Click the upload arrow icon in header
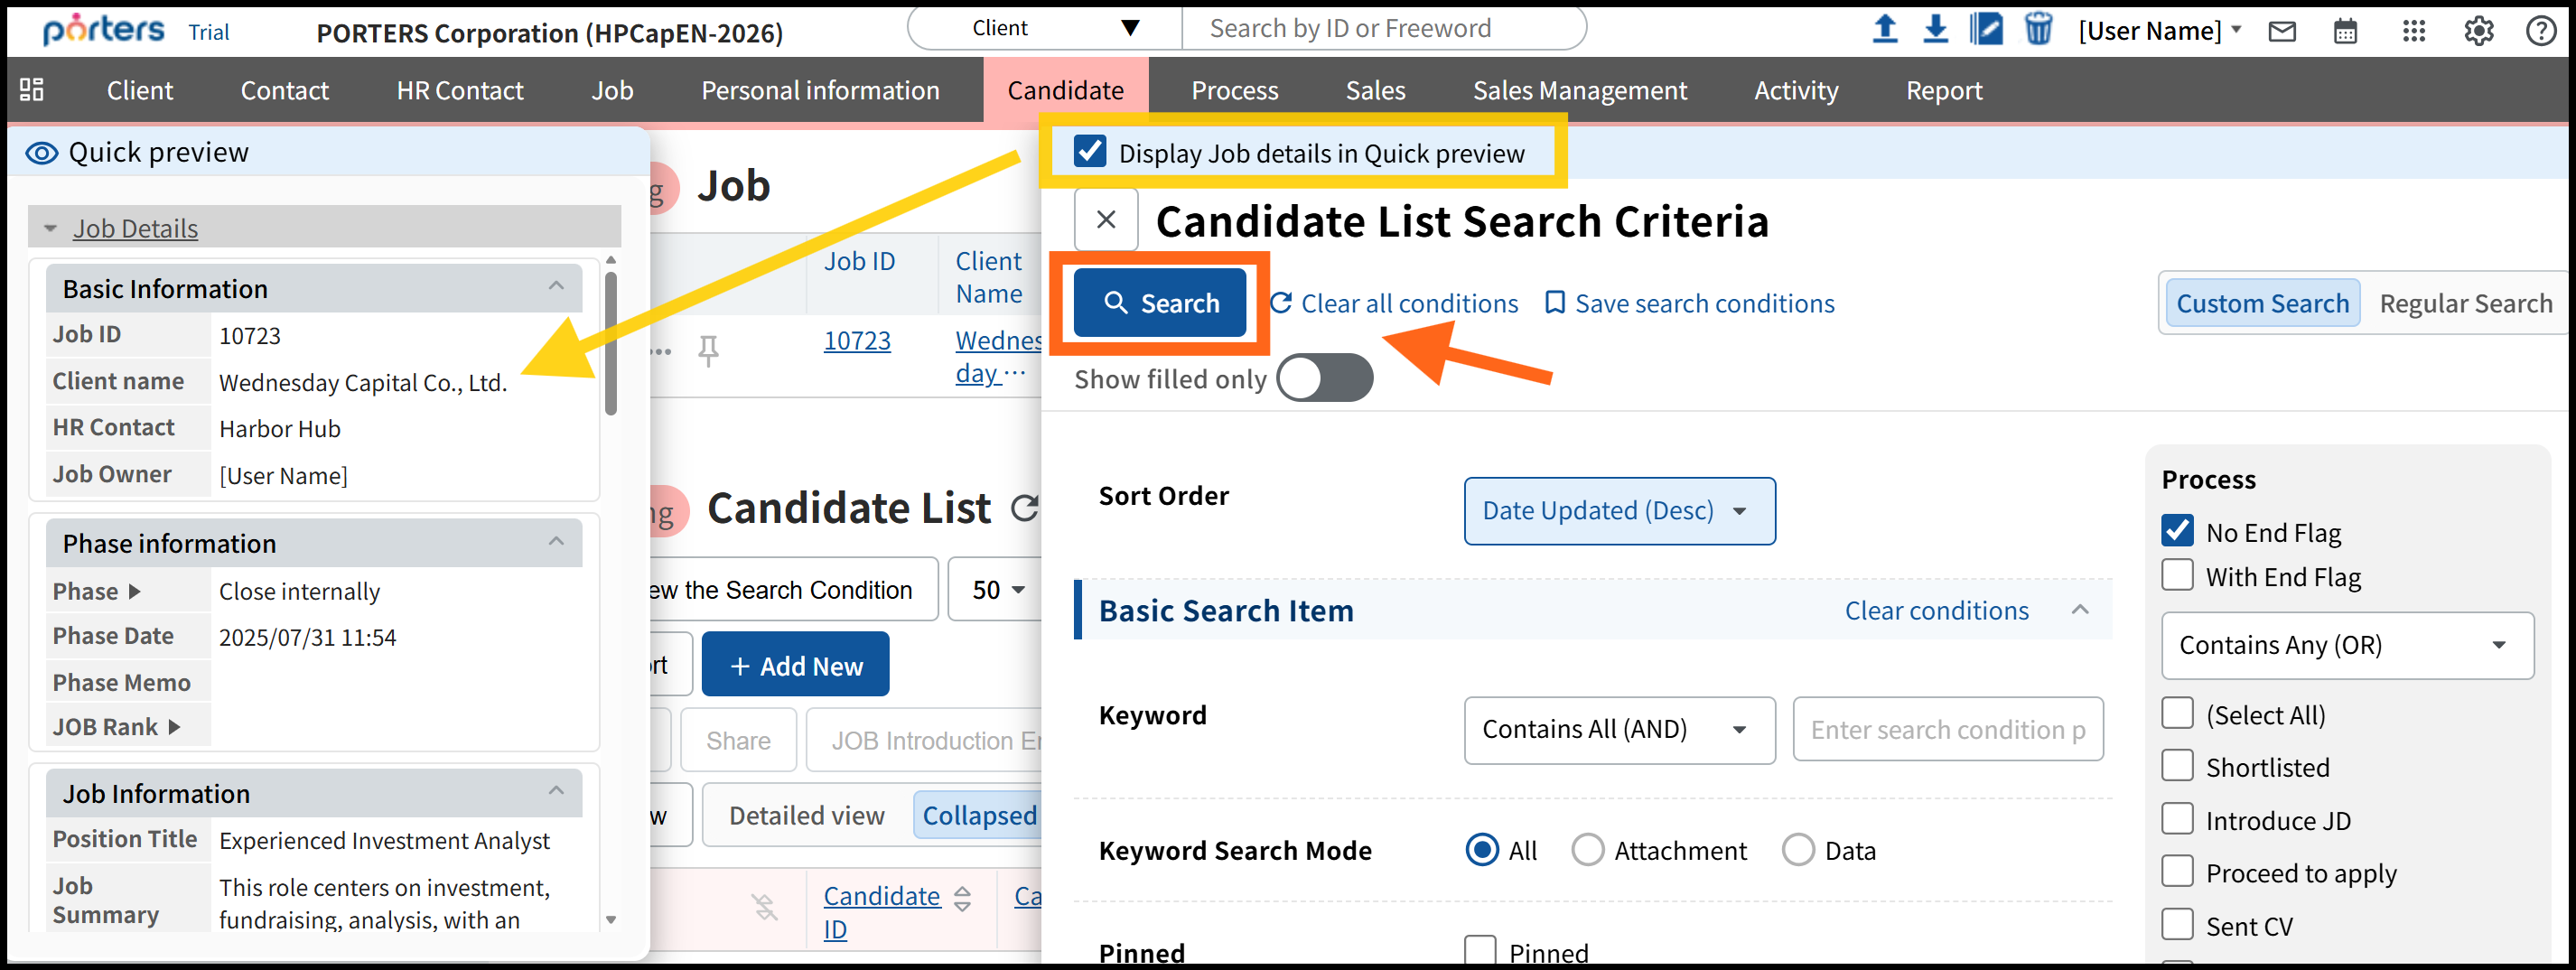2576x970 pixels. click(1884, 30)
